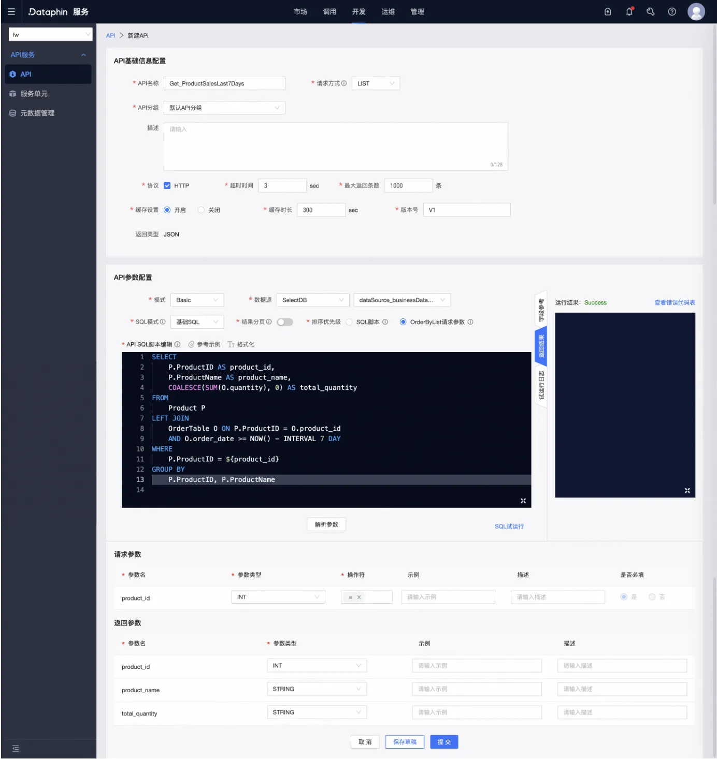The height and width of the screenshot is (759, 717).
Task: Click info icon next to API SQL脚本编辑
Action: [177, 344]
